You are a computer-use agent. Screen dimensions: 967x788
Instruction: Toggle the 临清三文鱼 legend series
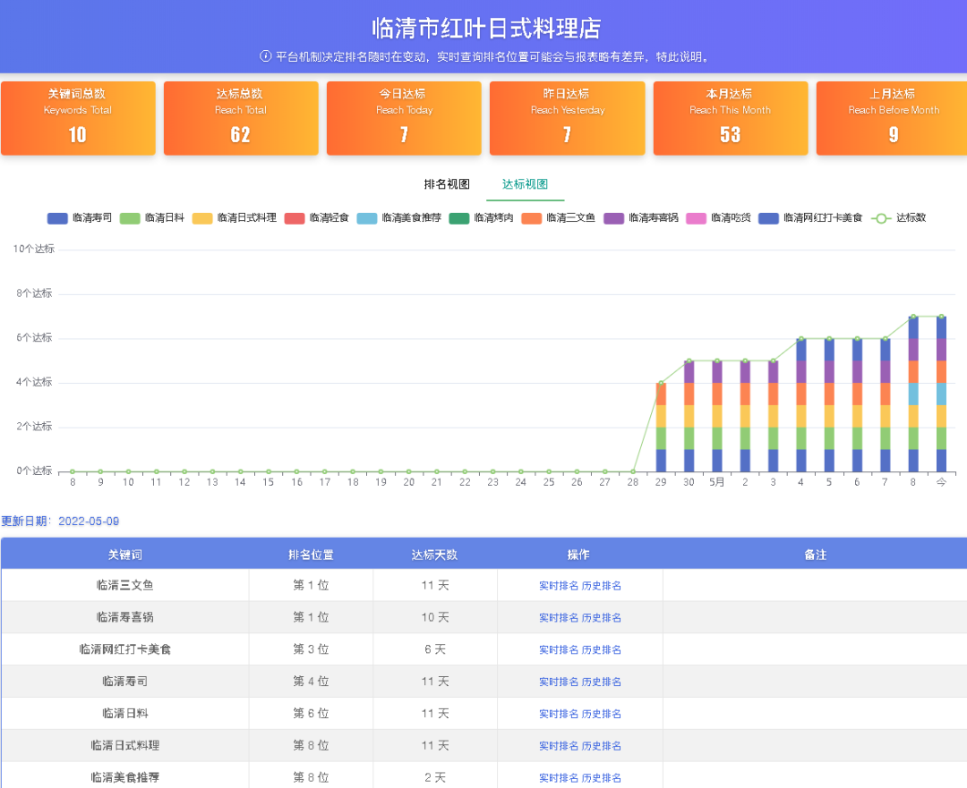558,218
